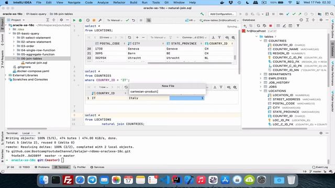Reload the LOCATIONS result page
The image size is (335, 188).
click(129, 37)
